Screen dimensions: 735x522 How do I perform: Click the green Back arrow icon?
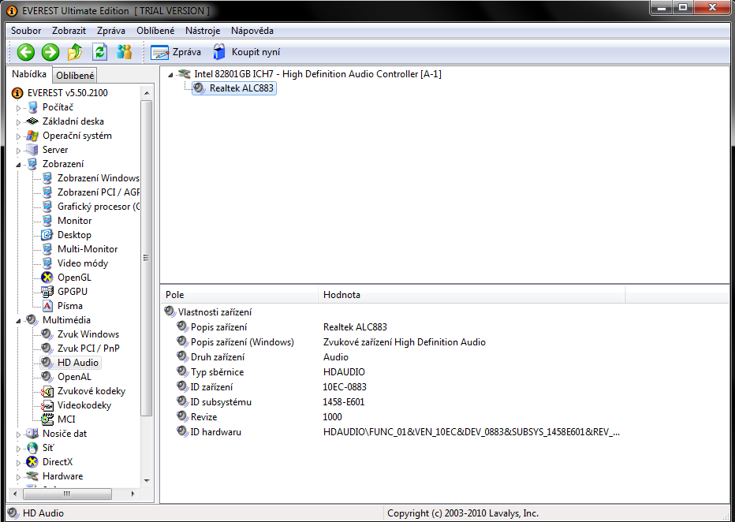coord(26,52)
